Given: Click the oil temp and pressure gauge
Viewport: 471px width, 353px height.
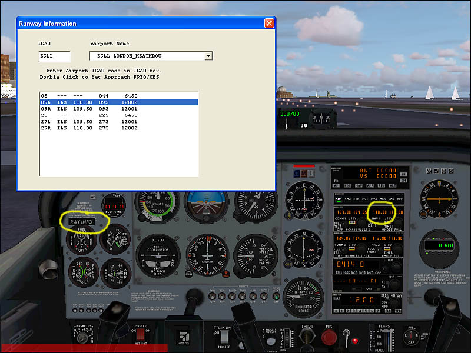Looking at the screenshot, I should point(84,272).
